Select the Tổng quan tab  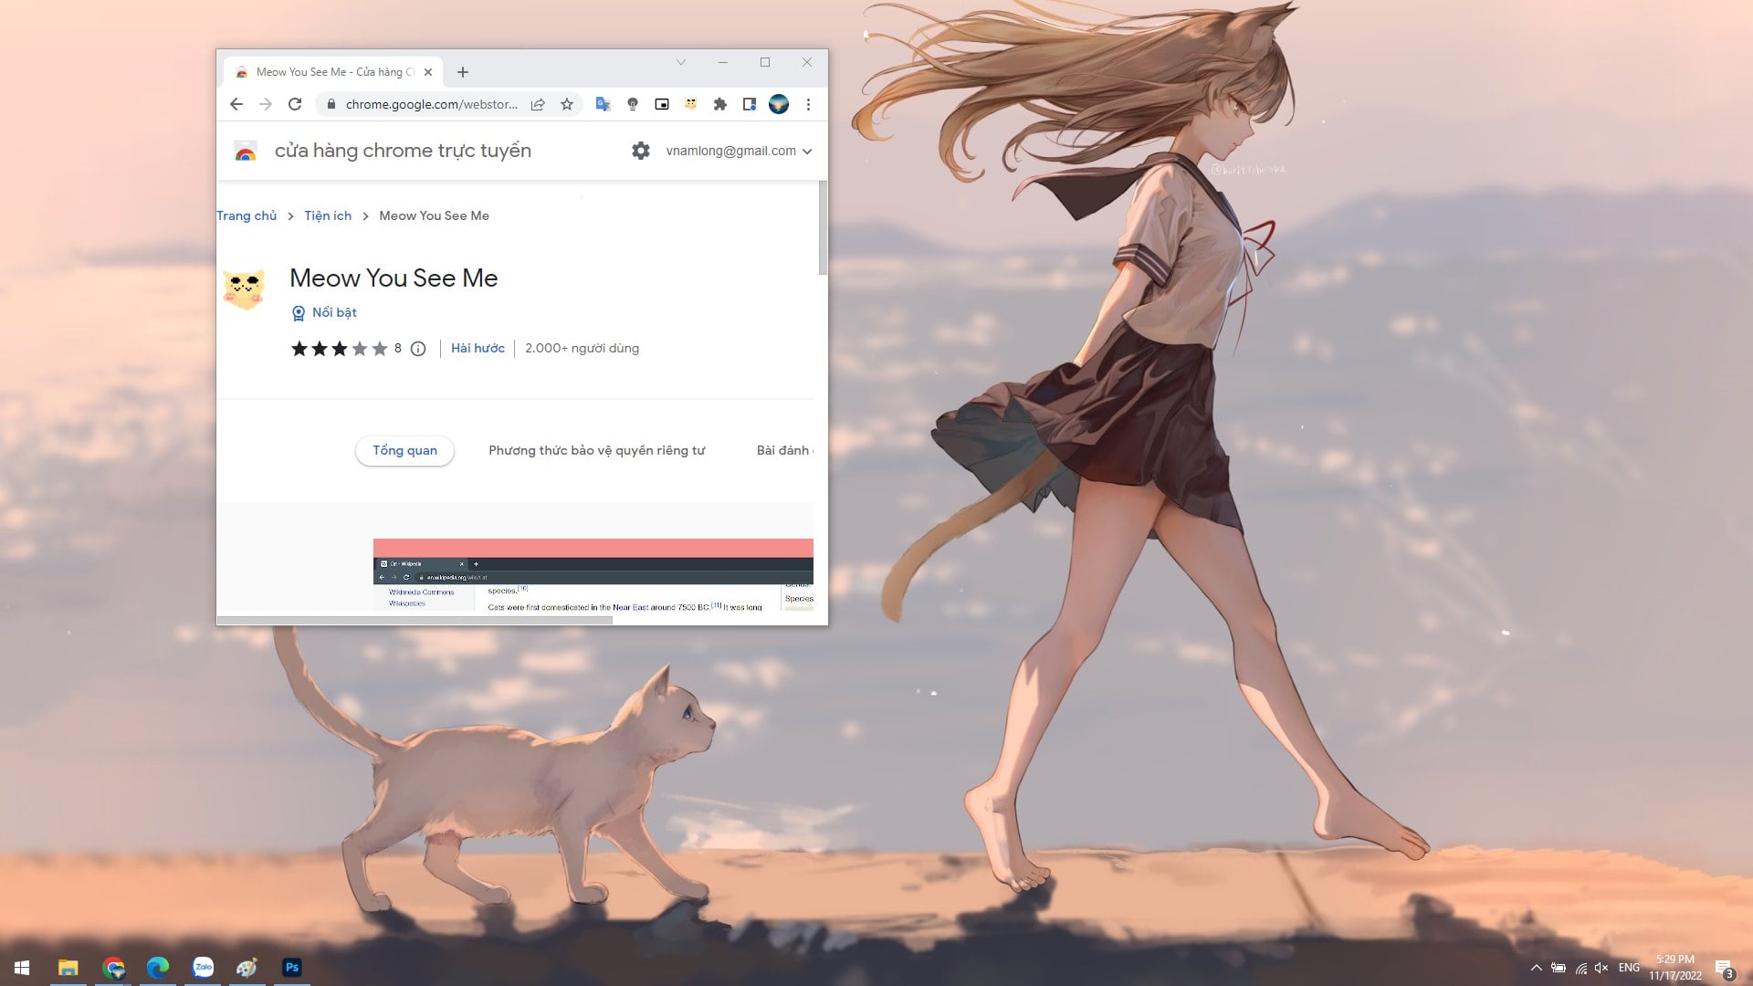pos(404,450)
